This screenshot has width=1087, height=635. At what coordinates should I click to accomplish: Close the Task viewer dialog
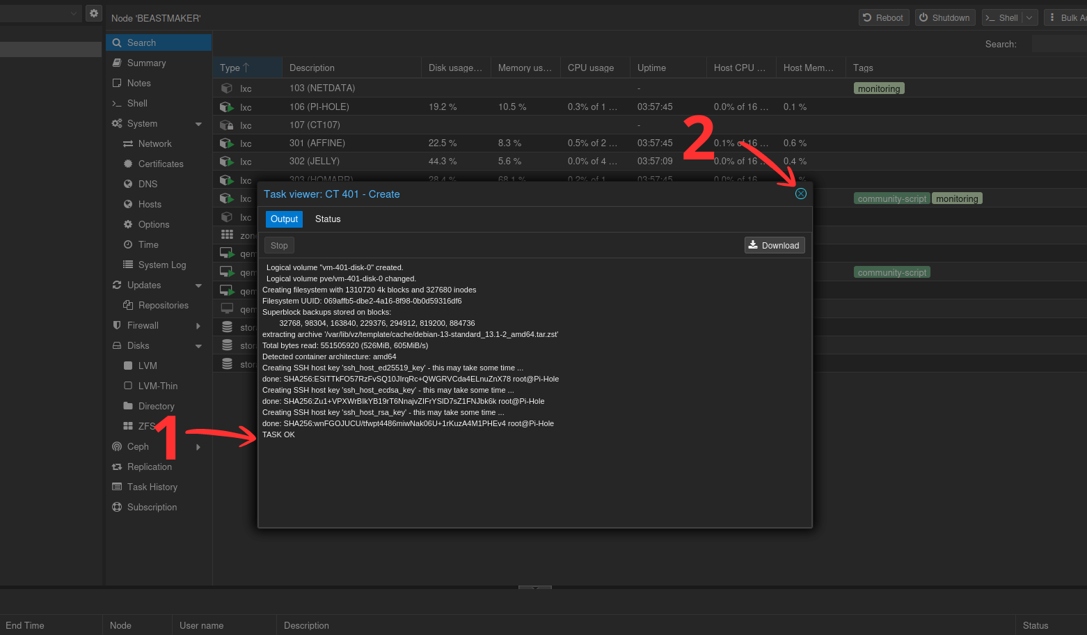coord(801,194)
